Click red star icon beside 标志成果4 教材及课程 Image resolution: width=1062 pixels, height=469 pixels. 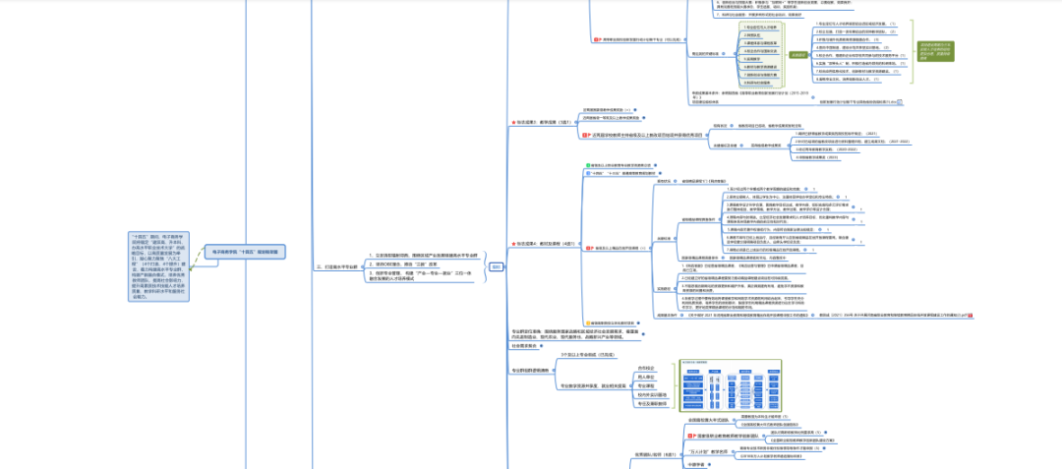tap(511, 244)
